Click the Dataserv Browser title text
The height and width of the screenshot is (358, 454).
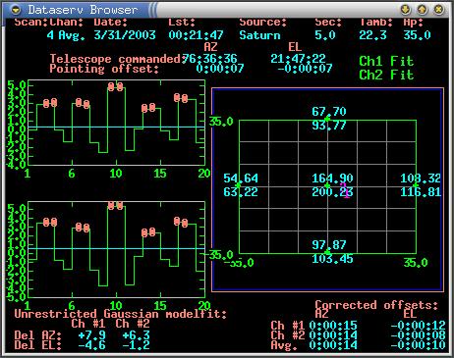(83, 10)
